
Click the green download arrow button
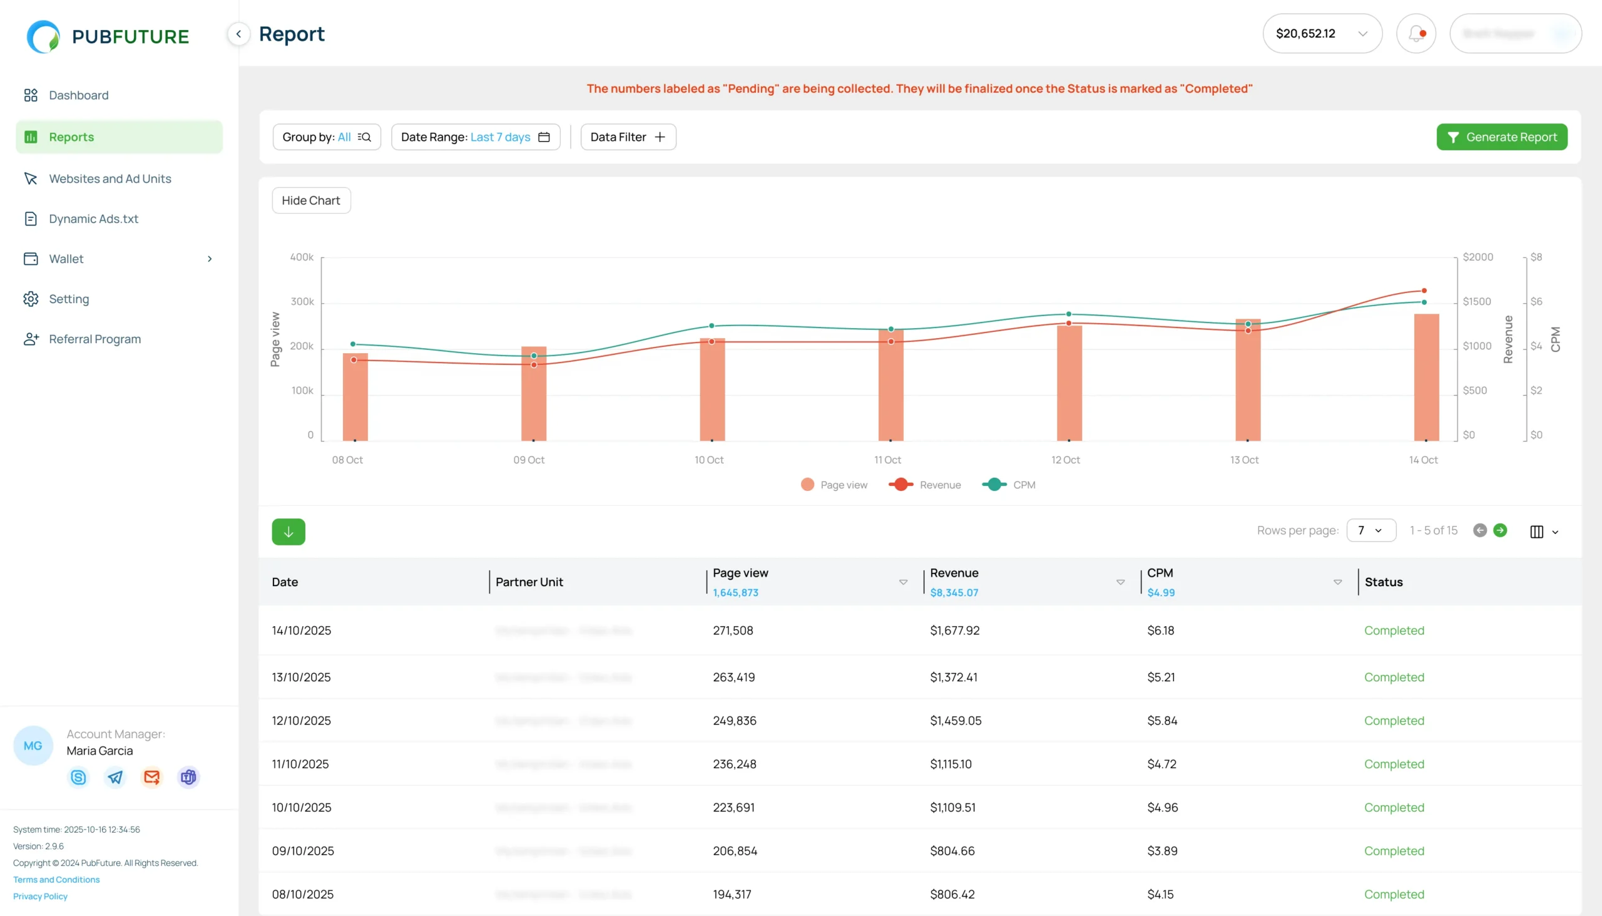pos(288,532)
